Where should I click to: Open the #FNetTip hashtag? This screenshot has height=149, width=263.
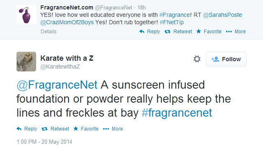172,22
